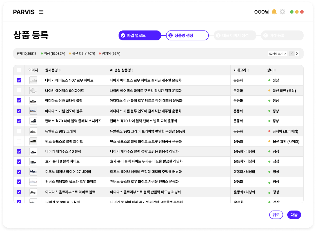Open the hamburger menu next to PARVIS
Image resolution: width=316 pixels, height=232 pixels.
click(x=41, y=12)
